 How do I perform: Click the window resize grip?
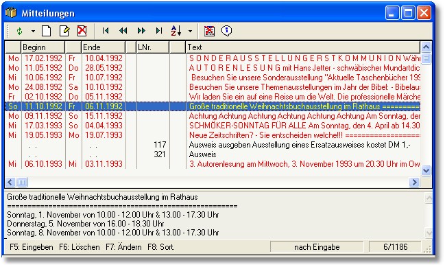point(427,249)
